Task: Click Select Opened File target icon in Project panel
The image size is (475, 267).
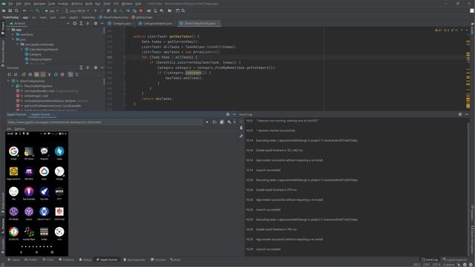Action: [74, 23]
